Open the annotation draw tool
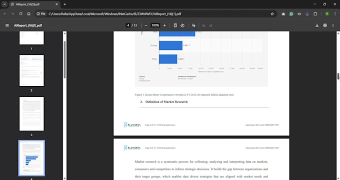The height and width of the screenshot is (180, 340). coord(193,25)
